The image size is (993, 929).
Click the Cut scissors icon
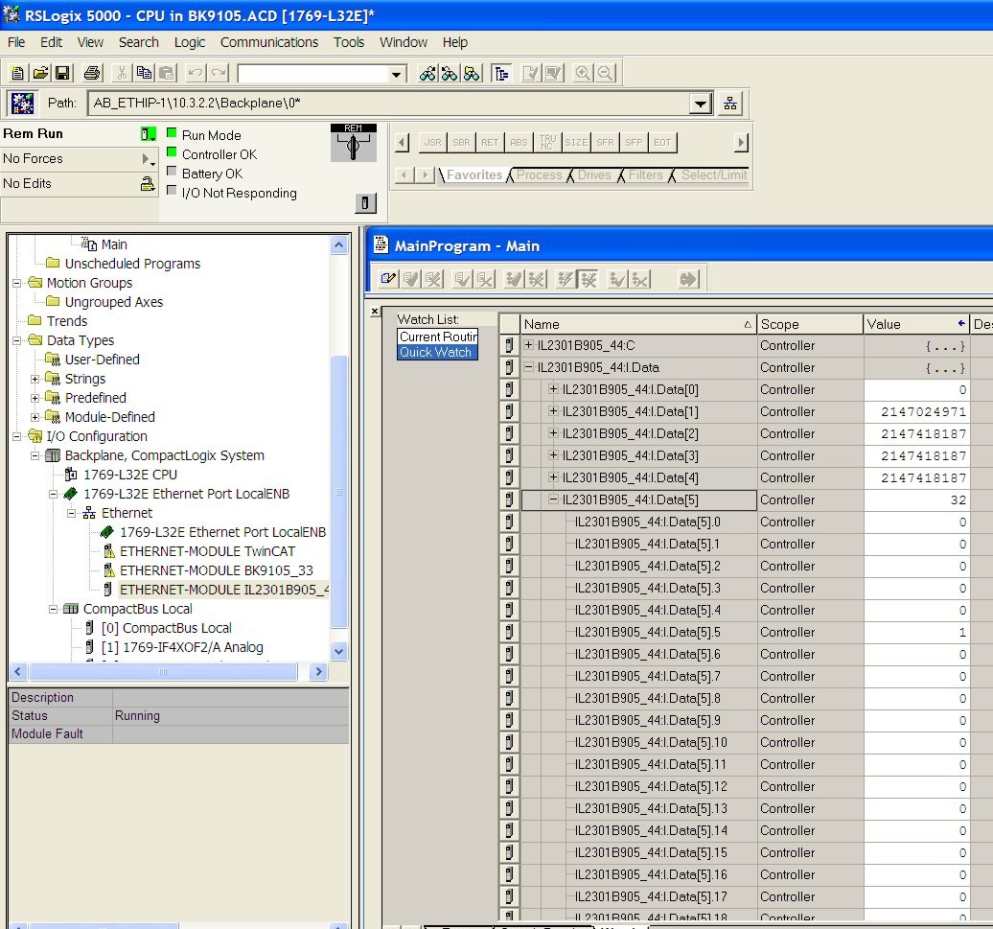(x=122, y=74)
